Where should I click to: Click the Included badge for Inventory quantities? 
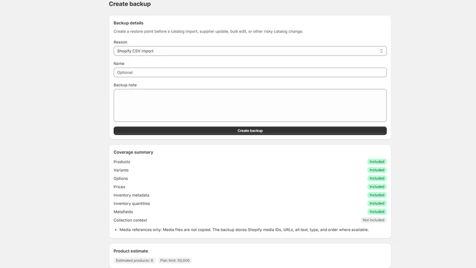click(x=377, y=203)
